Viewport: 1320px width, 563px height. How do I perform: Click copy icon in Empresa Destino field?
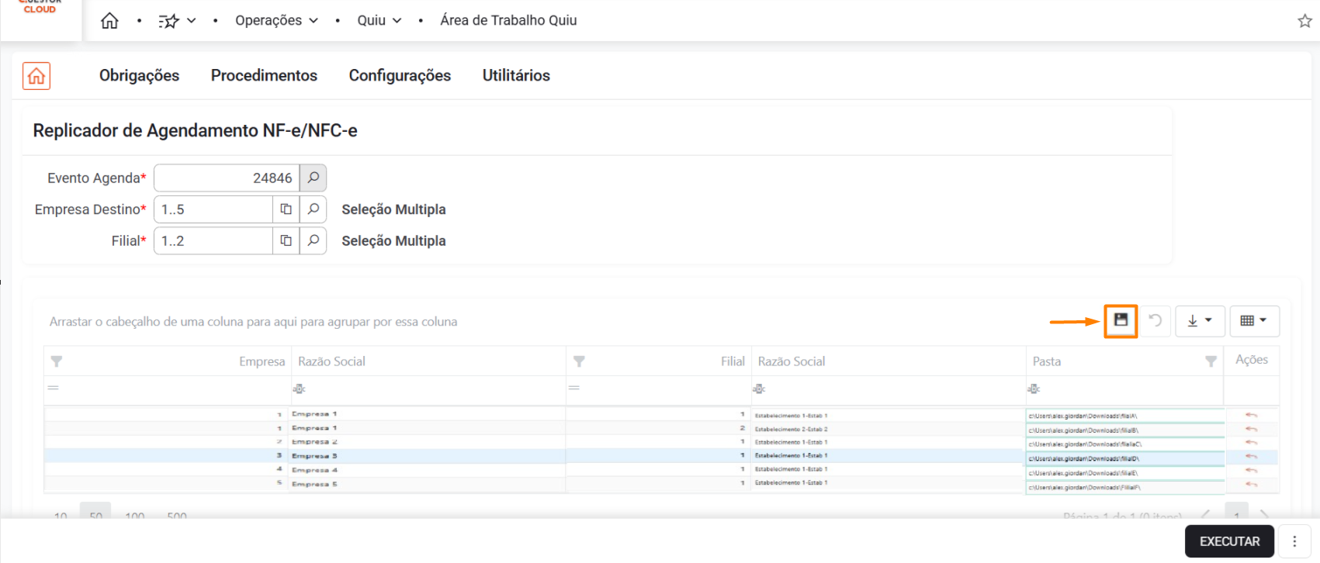pyautogui.click(x=286, y=209)
